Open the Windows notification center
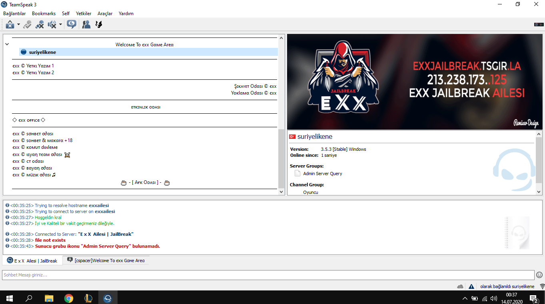Screen dimensions: 545x304 click(533, 298)
